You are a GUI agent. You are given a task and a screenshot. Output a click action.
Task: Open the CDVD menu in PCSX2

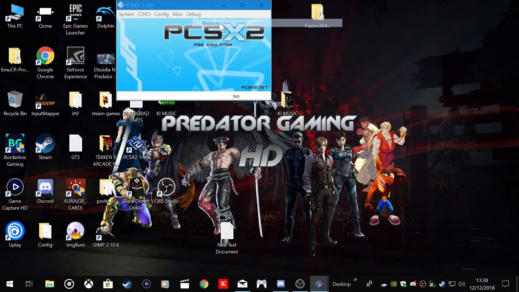pos(144,14)
